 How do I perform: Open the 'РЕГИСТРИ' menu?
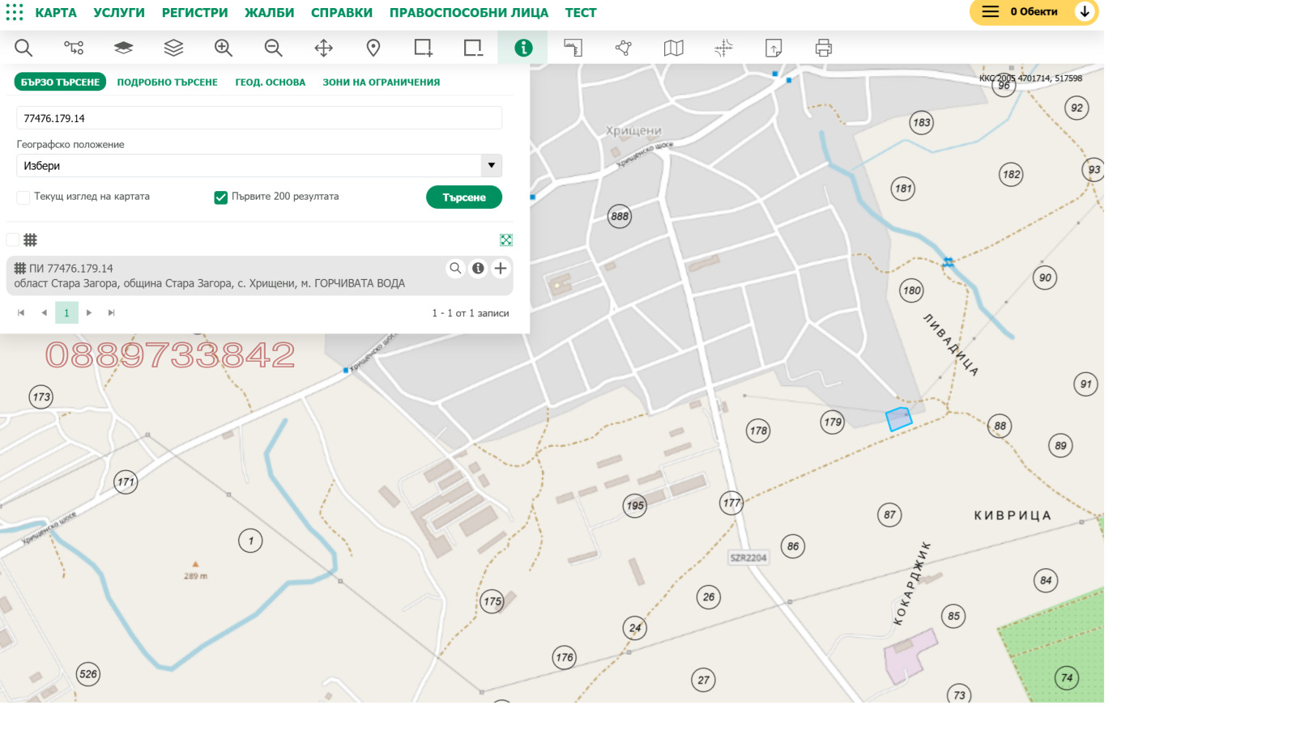click(x=194, y=13)
